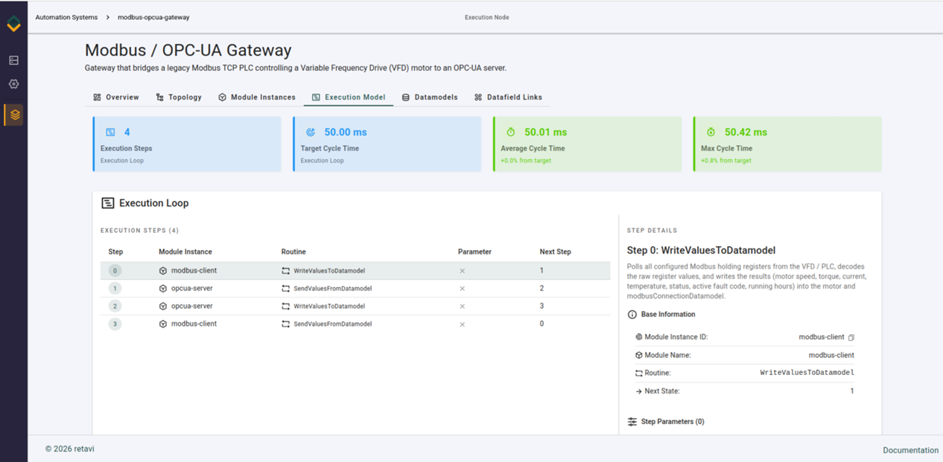Open the server list icon in the sidebar
943x462 pixels.
pos(13,60)
